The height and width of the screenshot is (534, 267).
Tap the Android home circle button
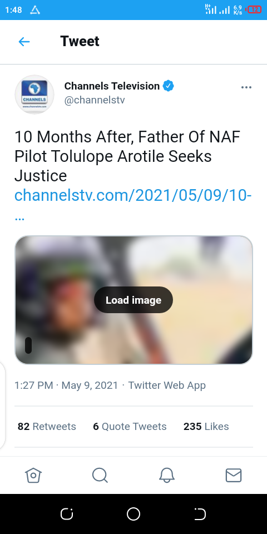pos(133,514)
